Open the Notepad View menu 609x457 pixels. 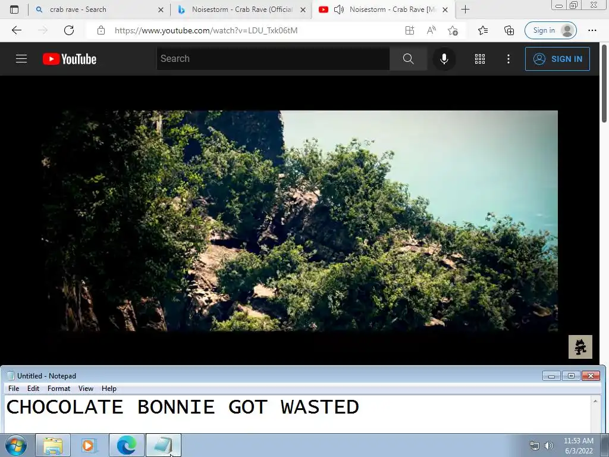pos(86,388)
